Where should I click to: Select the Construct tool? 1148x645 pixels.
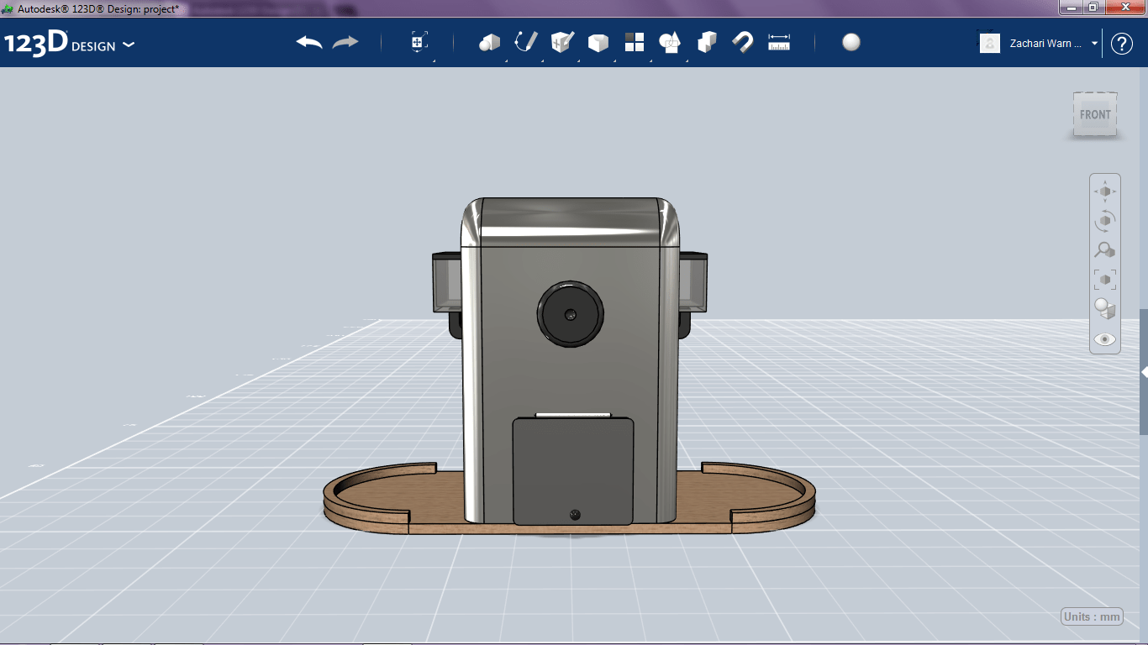click(x=561, y=42)
